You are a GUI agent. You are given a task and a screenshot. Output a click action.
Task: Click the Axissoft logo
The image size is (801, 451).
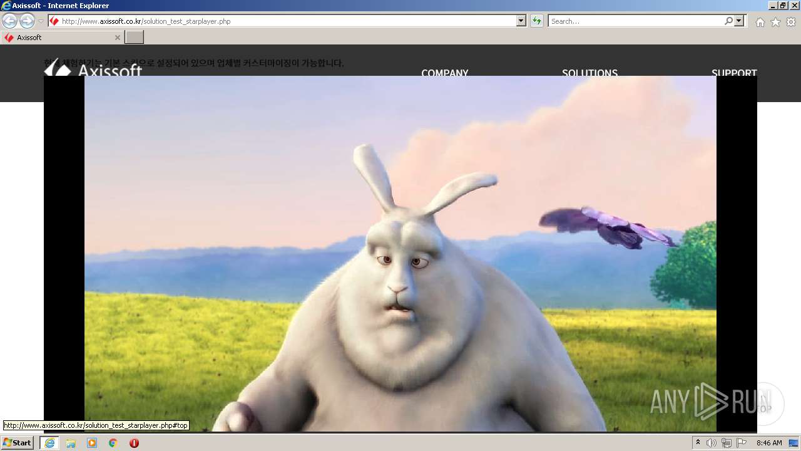pos(93,68)
